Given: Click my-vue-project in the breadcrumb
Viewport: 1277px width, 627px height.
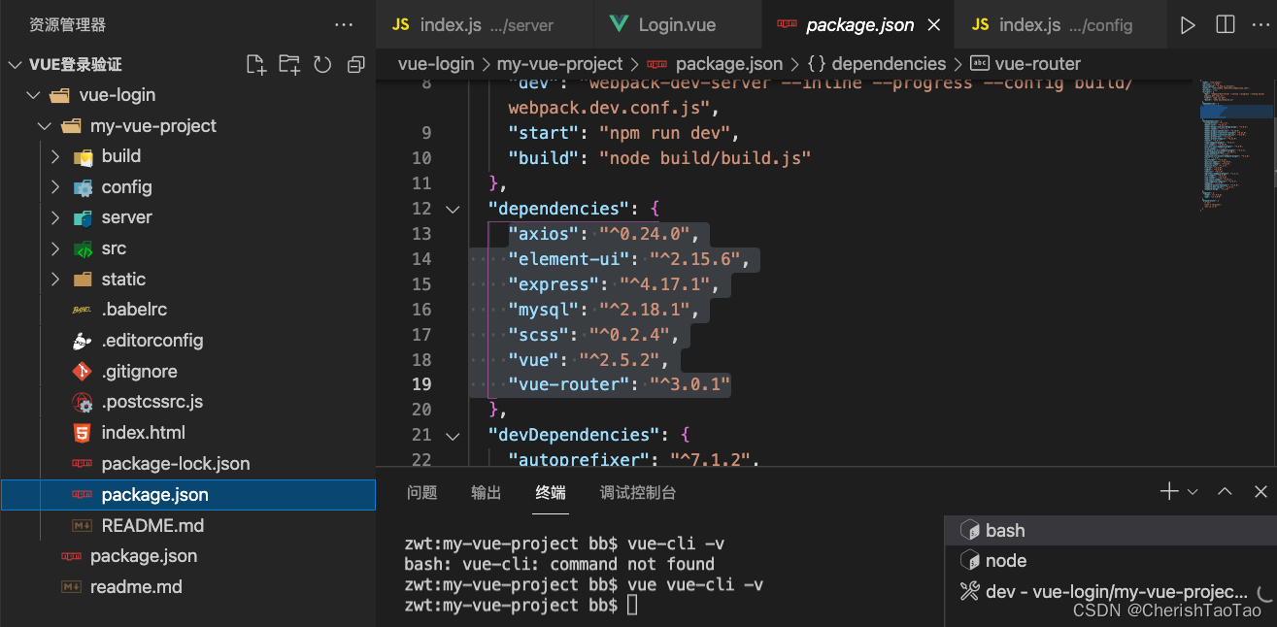Looking at the screenshot, I should pyautogui.click(x=559, y=64).
